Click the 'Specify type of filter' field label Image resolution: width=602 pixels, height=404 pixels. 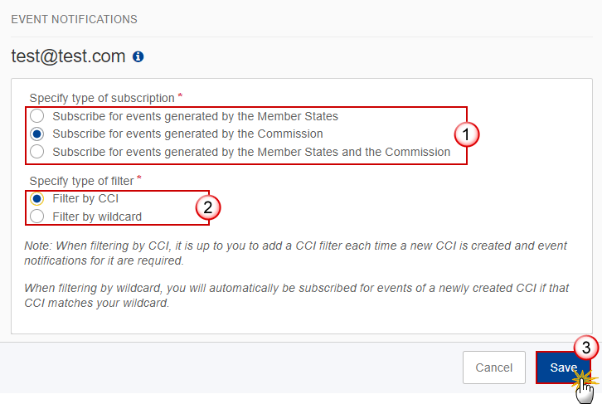coord(82,181)
